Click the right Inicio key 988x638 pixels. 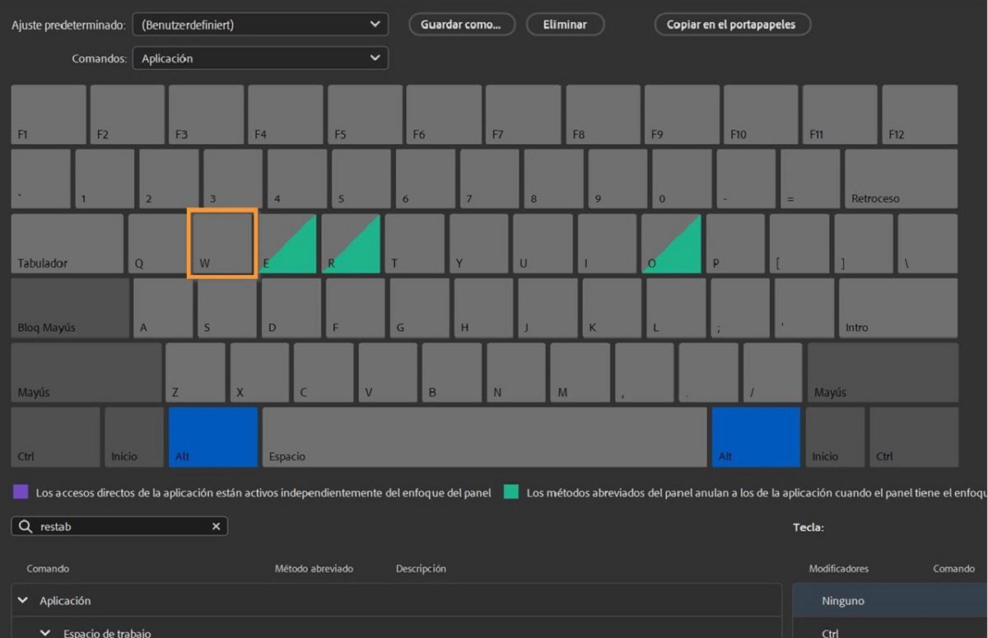point(835,437)
